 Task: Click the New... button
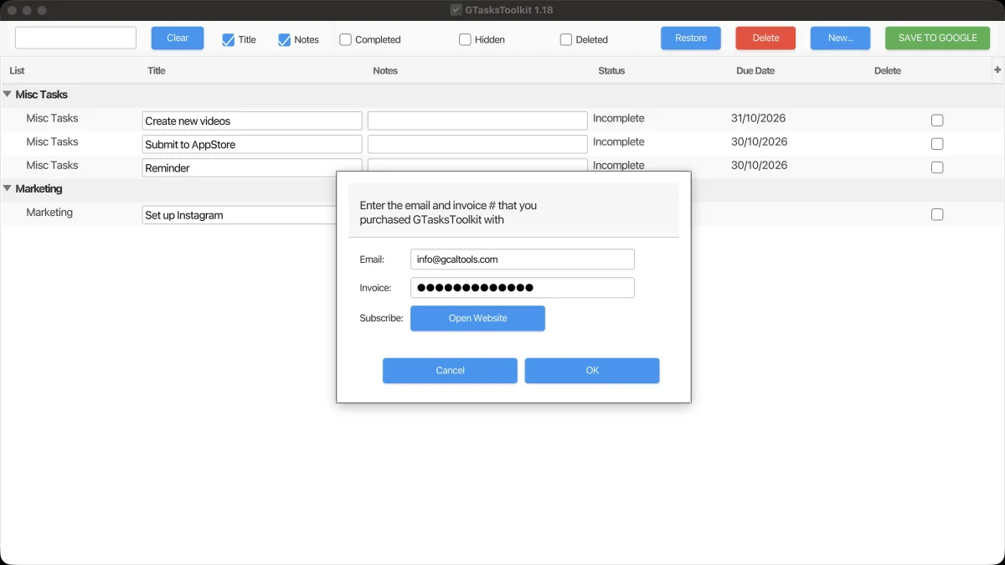tap(841, 39)
